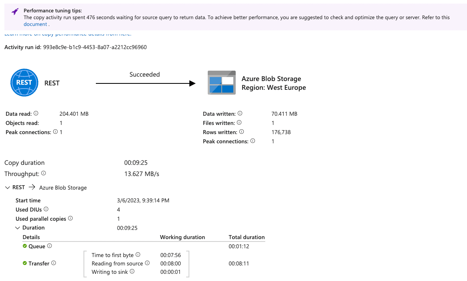Show info tooltip for Transfer
Screen dimensions: 467x281
[54, 263]
